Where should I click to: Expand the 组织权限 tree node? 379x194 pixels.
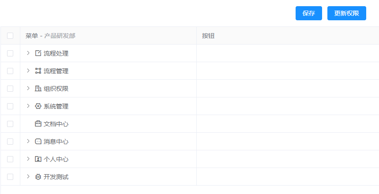click(28, 88)
